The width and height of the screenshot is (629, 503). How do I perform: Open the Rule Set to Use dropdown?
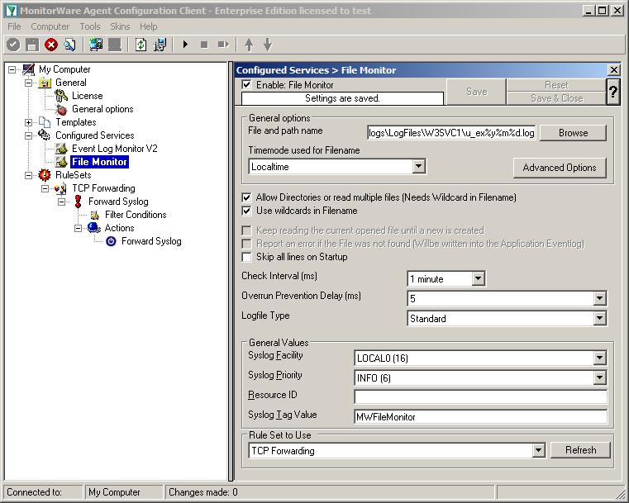[538, 450]
